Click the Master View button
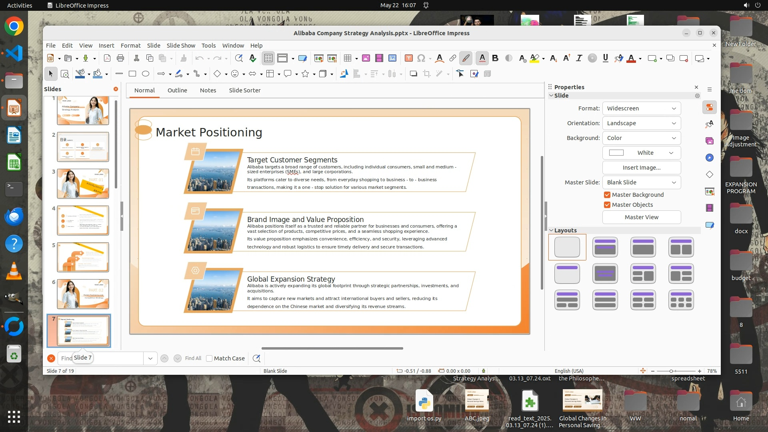This screenshot has height=432, width=768. 641,217
